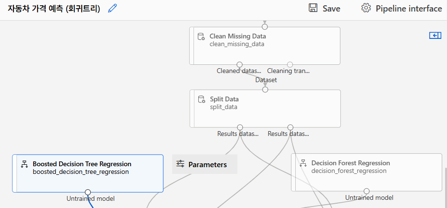Screen dimensions: 447x208
Task: Click the Cleaning transformation output port
Action: pos(290,64)
